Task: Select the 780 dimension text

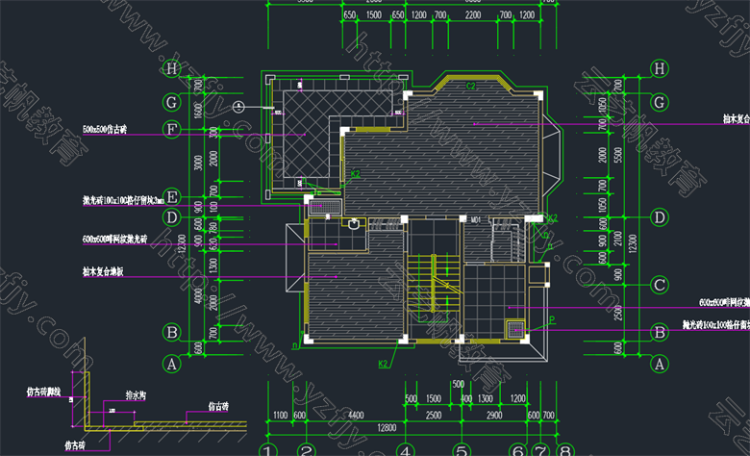Action: pyautogui.click(x=213, y=228)
